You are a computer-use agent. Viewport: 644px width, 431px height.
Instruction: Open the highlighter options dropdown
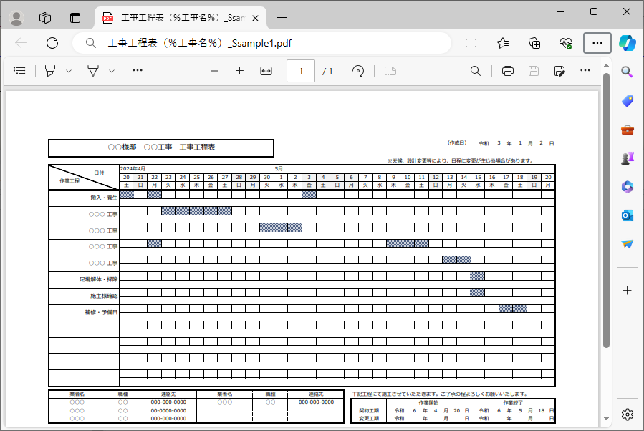111,70
